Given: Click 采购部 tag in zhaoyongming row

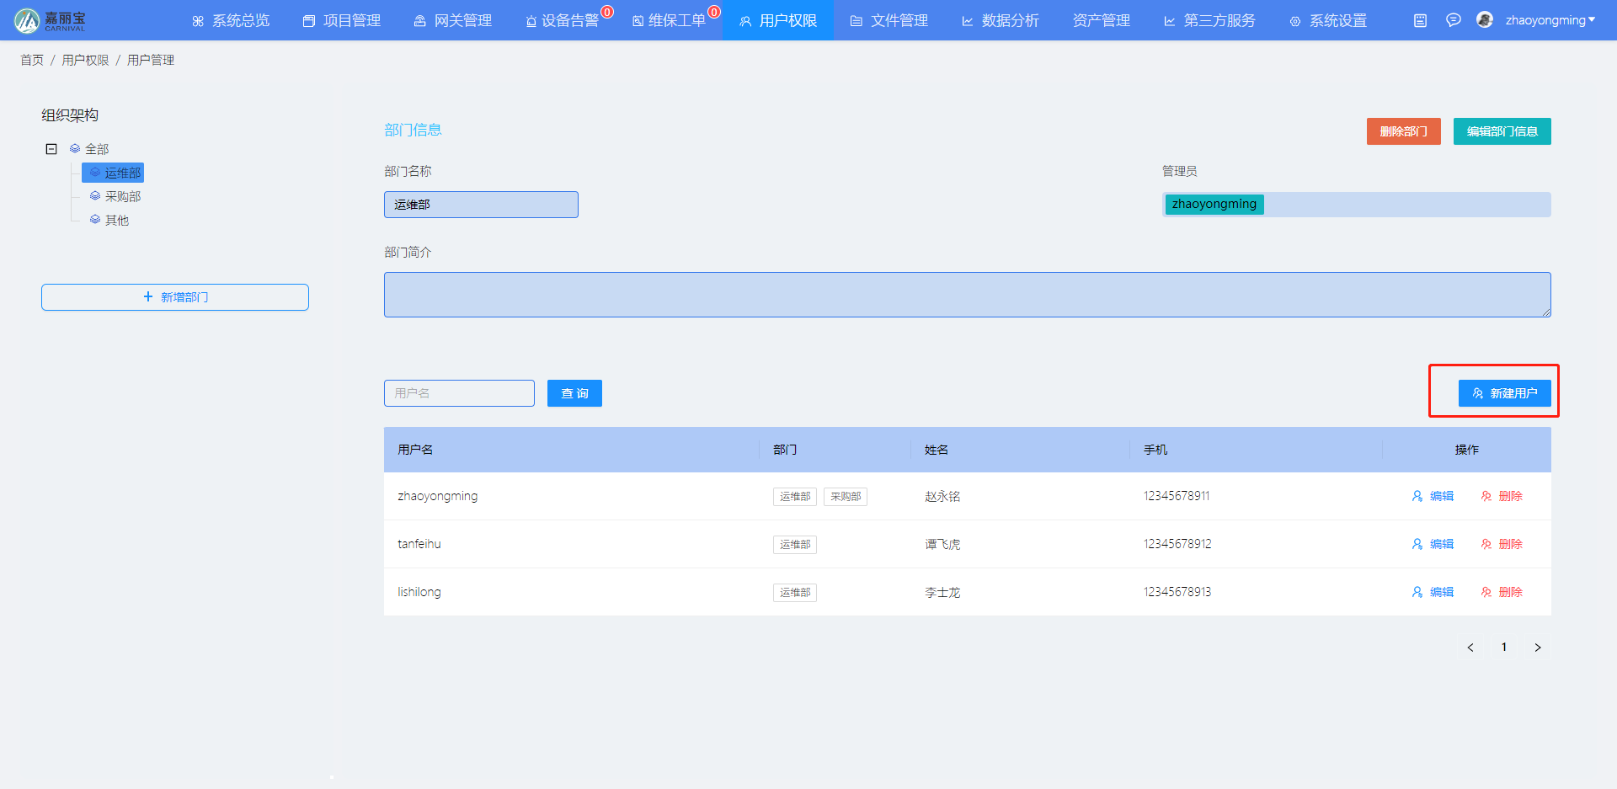Looking at the screenshot, I should (x=846, y=497).
